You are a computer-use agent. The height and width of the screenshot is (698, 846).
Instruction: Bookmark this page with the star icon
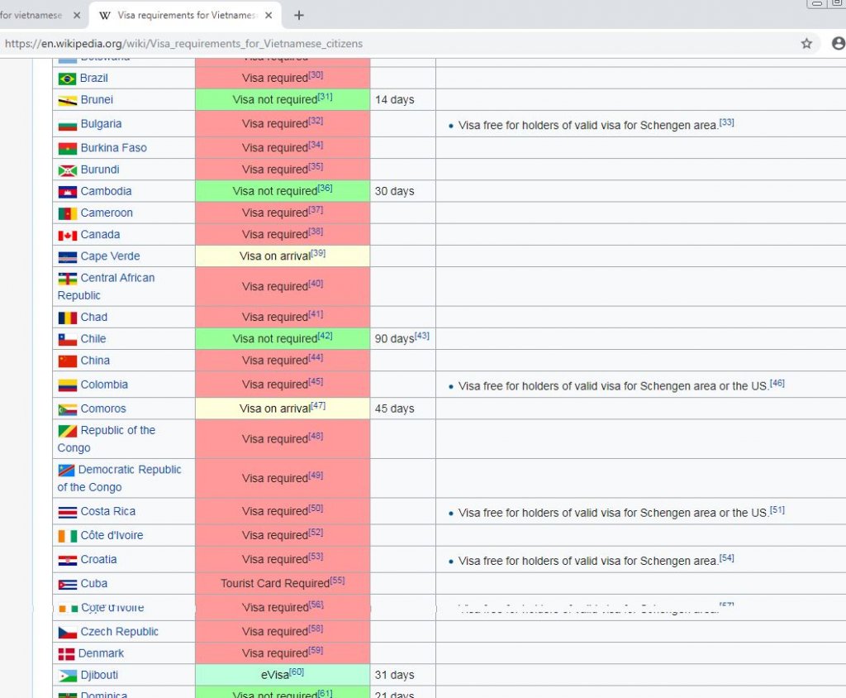(806, 43)
